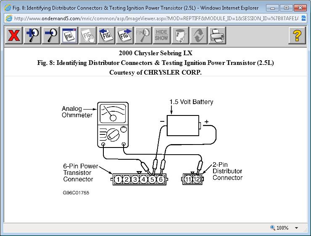The height and width of the screenshot is (236, 311).
Task: Print the figure with printer icon
Action: pyautogui.click(x=217, y=35)
